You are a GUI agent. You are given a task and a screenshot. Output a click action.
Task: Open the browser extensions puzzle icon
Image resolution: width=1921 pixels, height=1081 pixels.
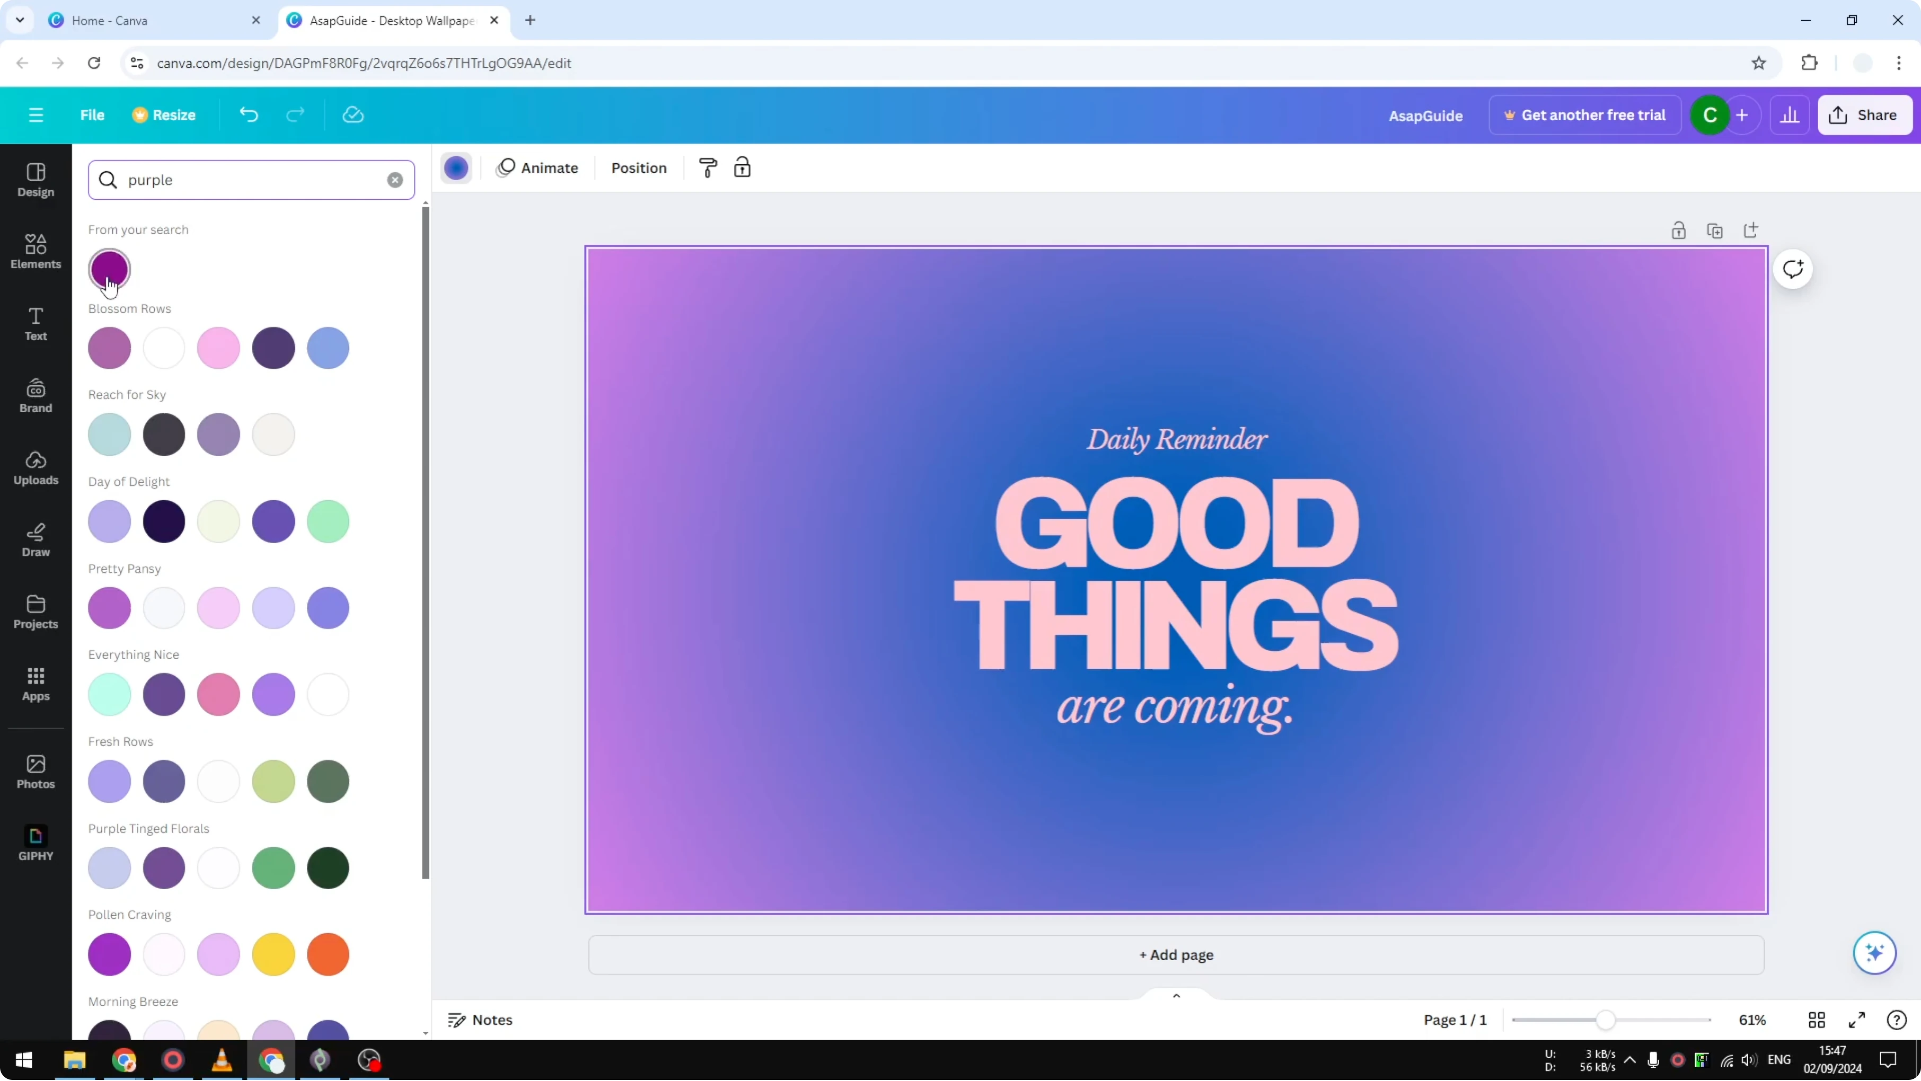point(1809,64)
